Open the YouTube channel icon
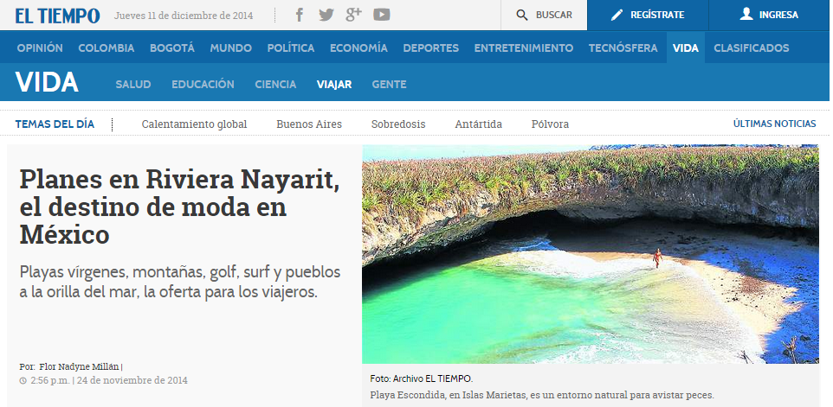833x407 pixels. pos(382,15)
